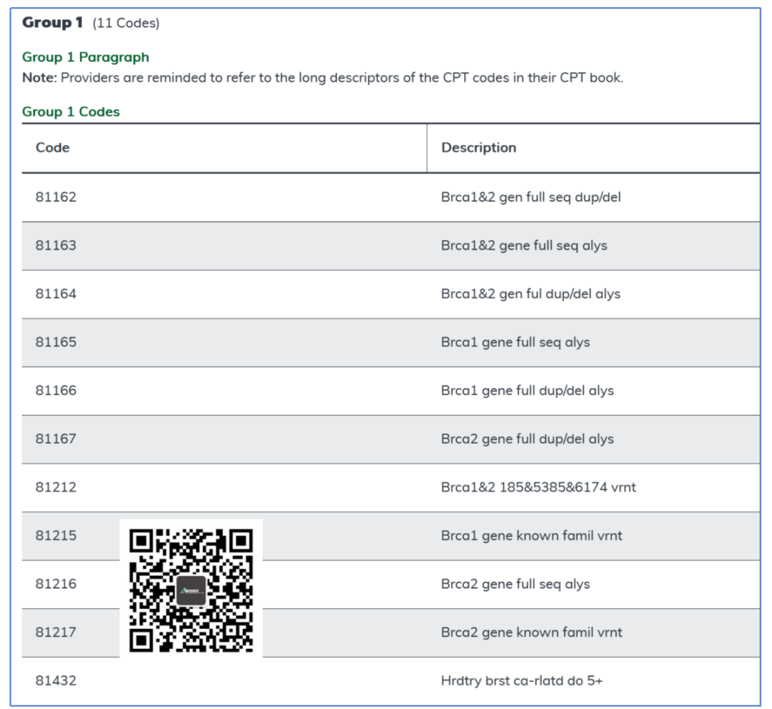
Task: Click description "Brca1 gene full seq alys"
Action: (x=515, y=342)
